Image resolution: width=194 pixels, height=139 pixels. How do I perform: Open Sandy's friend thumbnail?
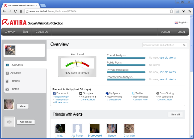pos(112,128)
